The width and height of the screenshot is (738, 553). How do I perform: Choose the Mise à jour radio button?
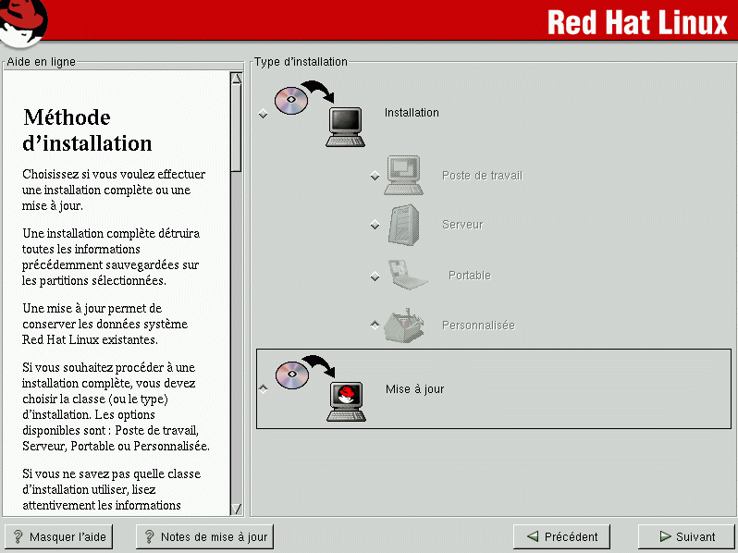264,389
